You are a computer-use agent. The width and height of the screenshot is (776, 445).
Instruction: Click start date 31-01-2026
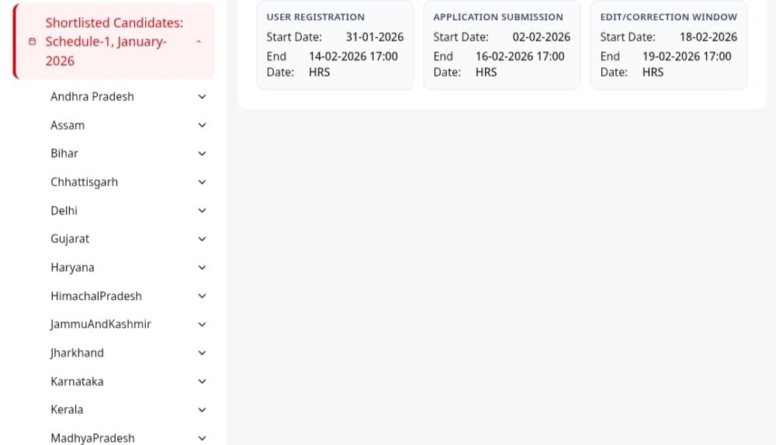pos(375,37)
